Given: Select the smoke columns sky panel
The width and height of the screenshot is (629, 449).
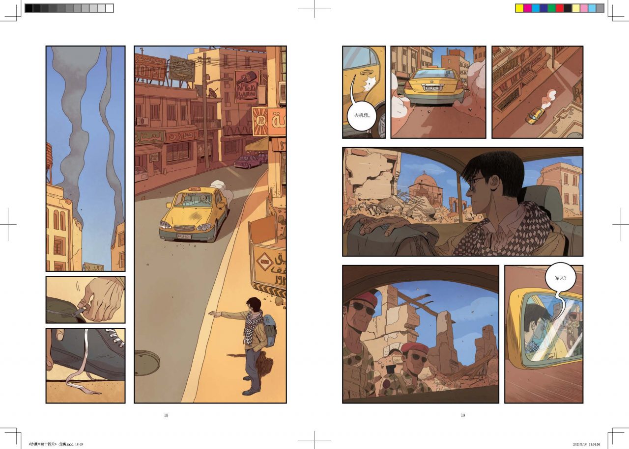Looking at the screenshot, I should click(86, 158).
